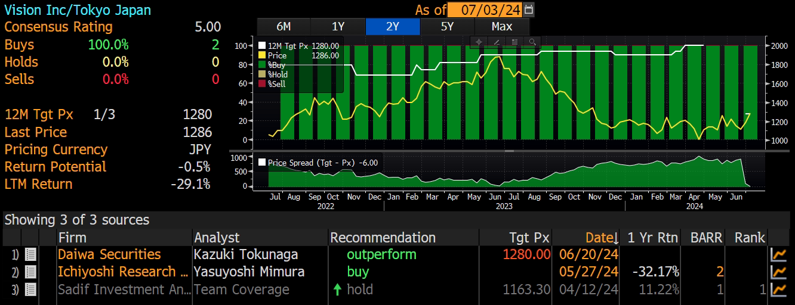Click the As of date field 07/03/24

pos(485,10)
